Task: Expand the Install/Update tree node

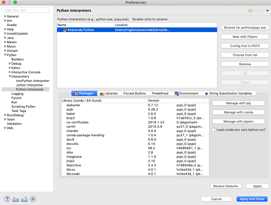Action: [5, 33]
